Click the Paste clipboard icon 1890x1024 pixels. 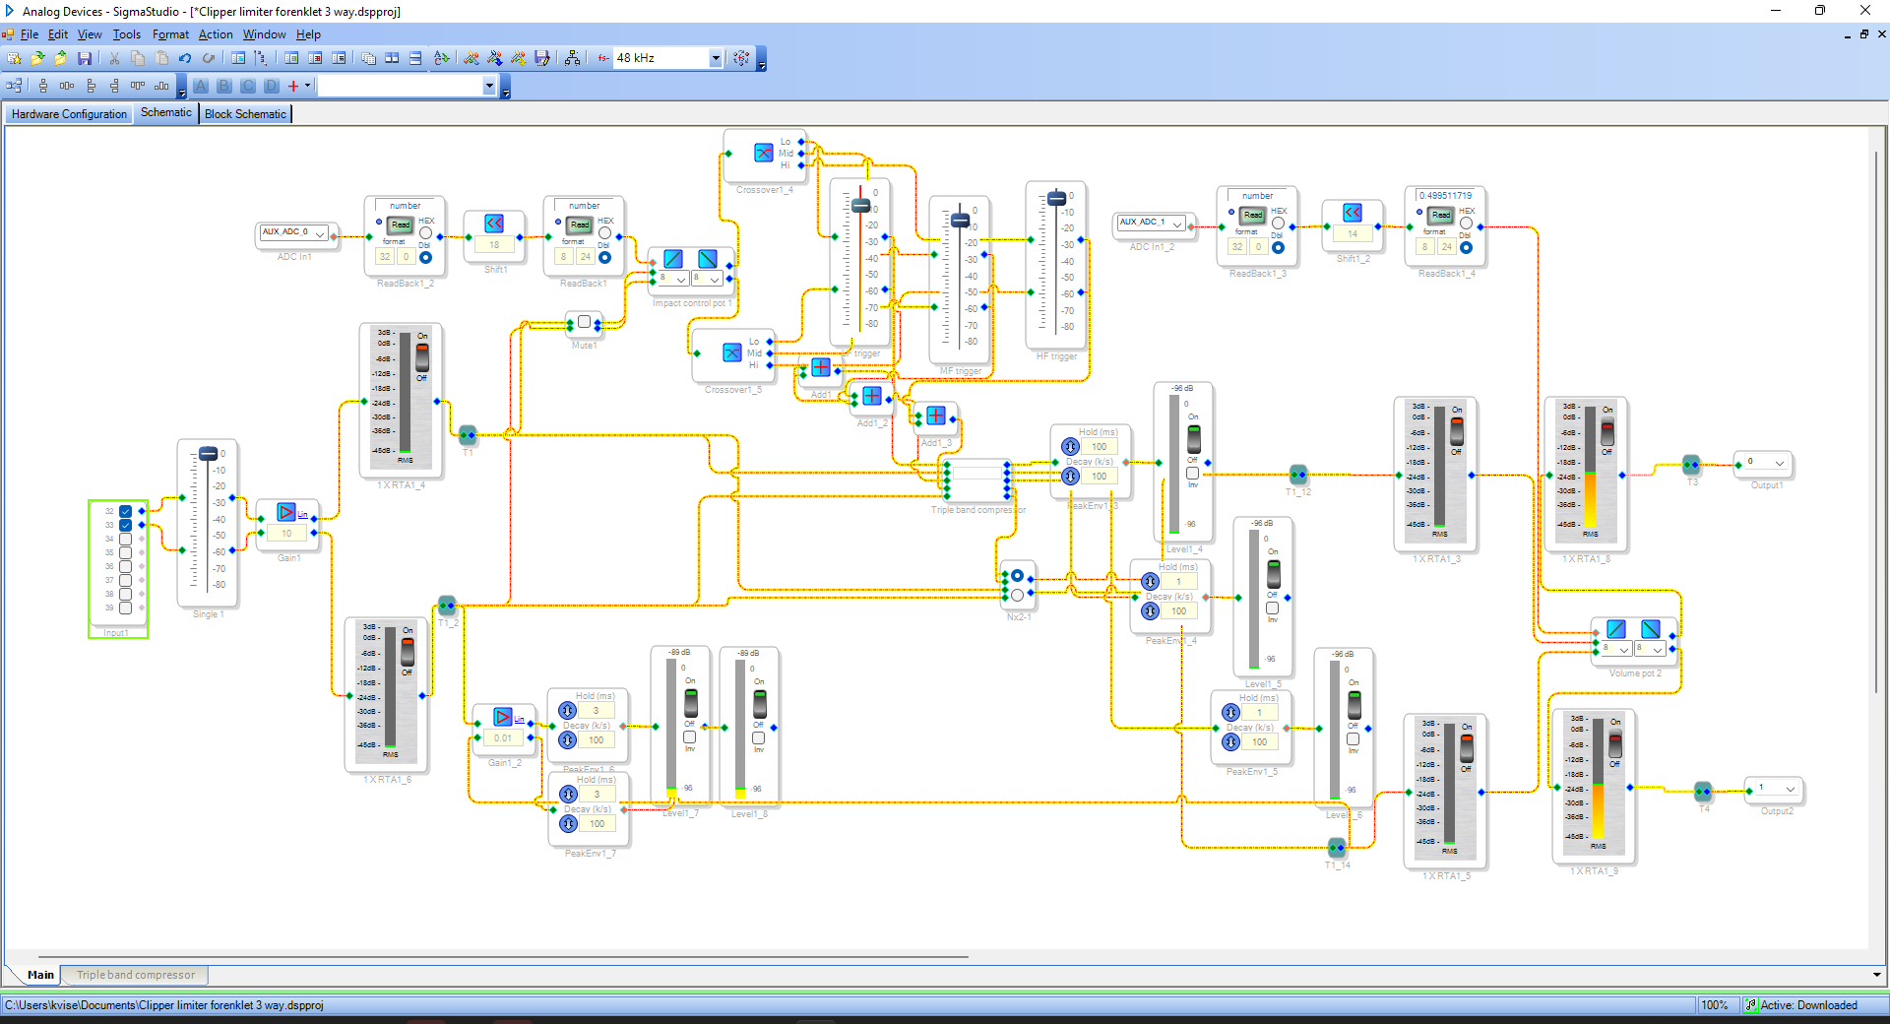click(161, 58)
